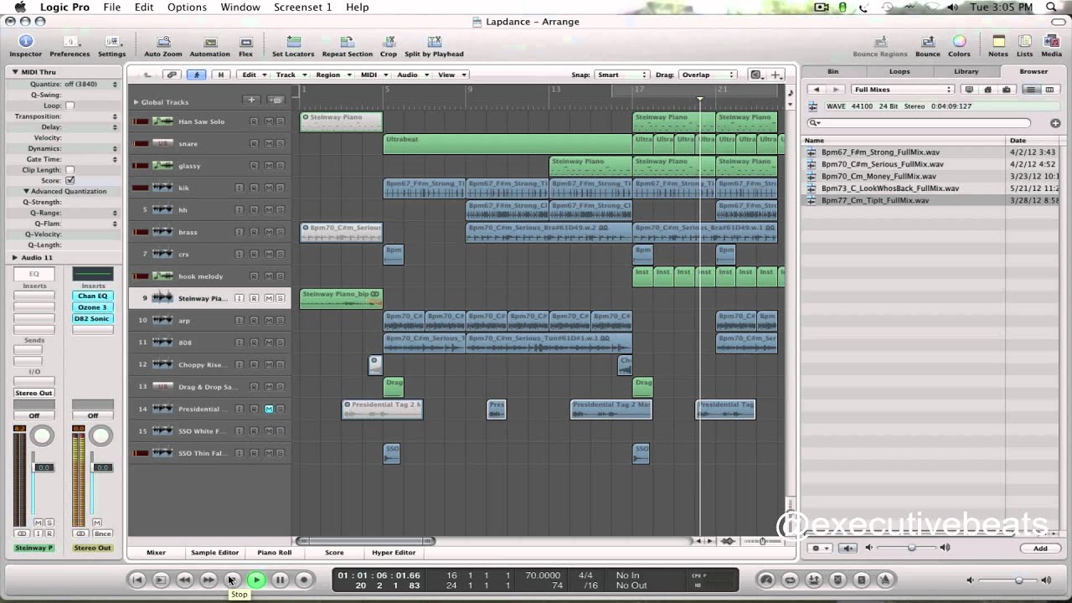Uncheck the Score checkbox in the Inspector
This screenshot has width=1072, height=603.
(70, 180)
